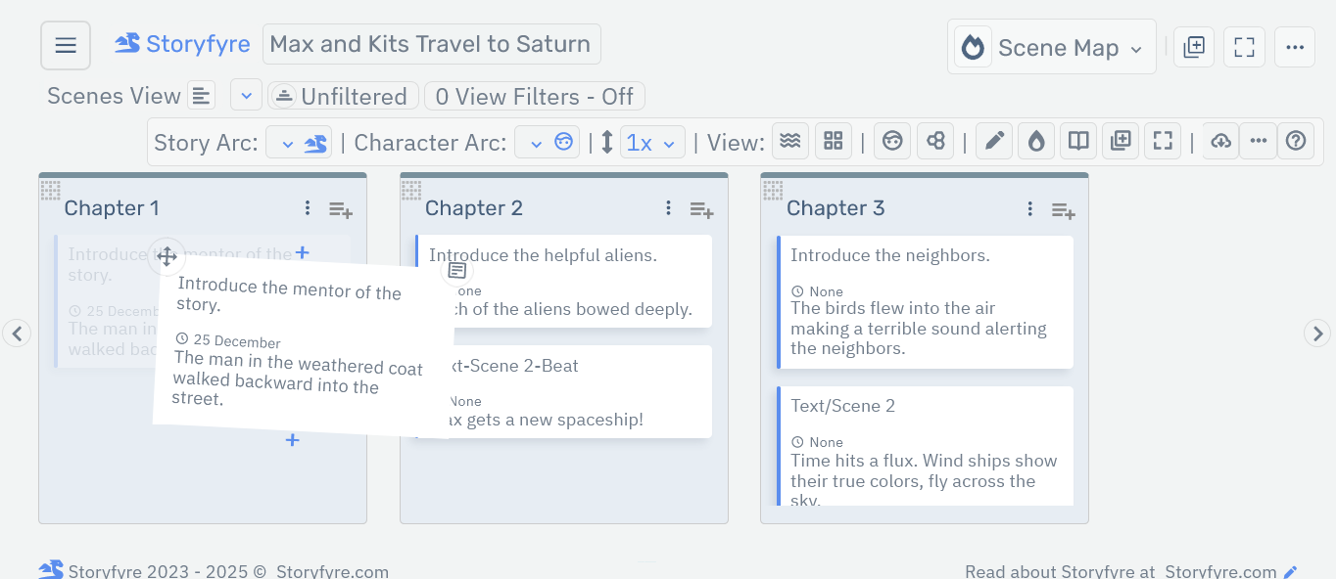Switch to grid view icon

833,142
